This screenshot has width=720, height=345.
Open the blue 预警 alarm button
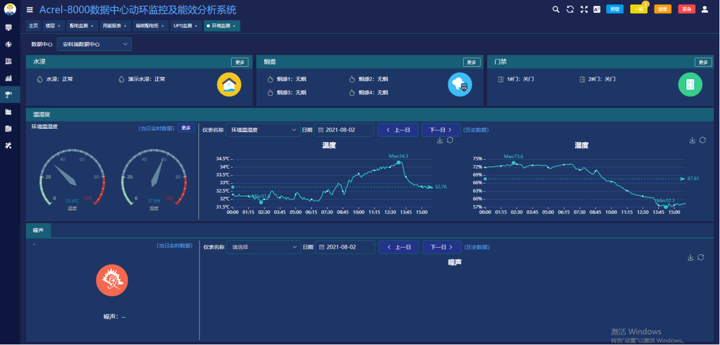tap(615, 9)
